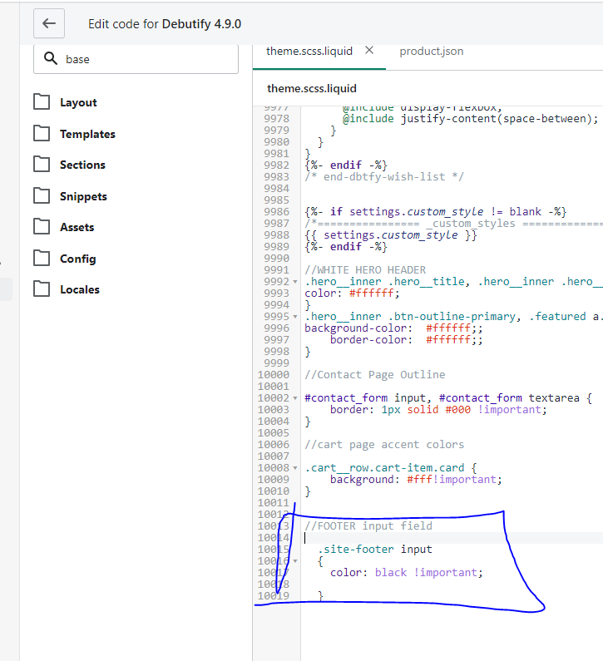Collapse code fold arrow at line 9992
603x661 pixels.
click(x=295, y=282)
